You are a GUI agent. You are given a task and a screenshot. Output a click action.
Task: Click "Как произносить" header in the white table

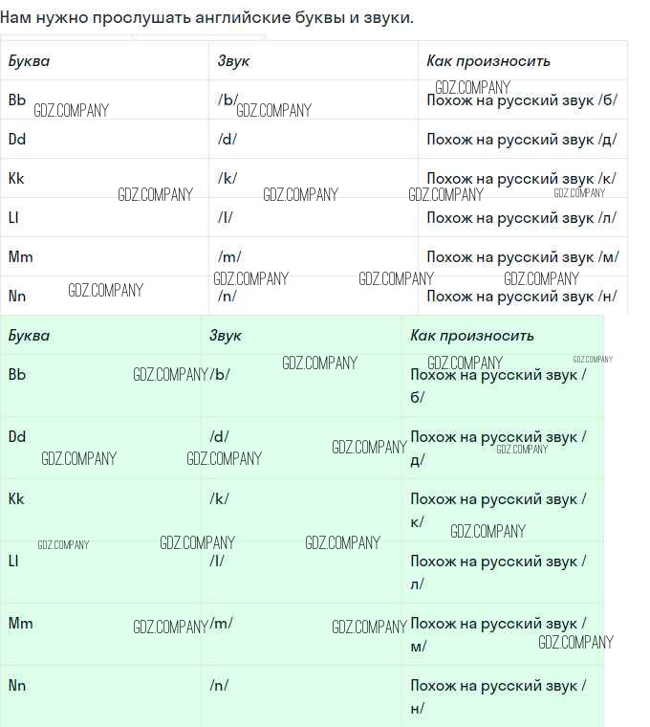click(488, 61)
